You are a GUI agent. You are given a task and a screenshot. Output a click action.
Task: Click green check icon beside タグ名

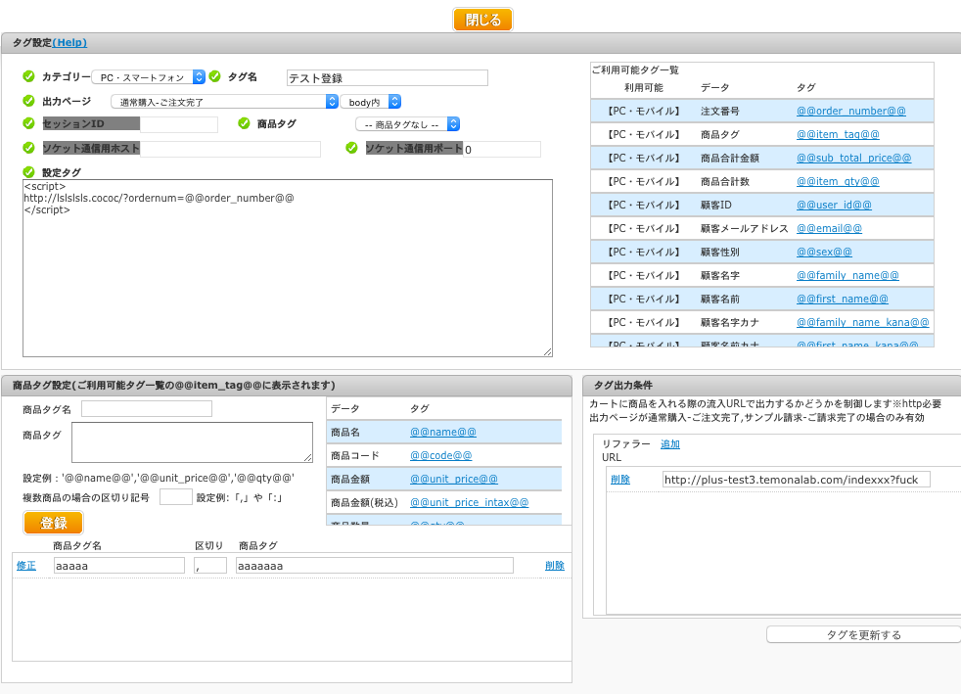pyautogui.click(x=214, y=76)
